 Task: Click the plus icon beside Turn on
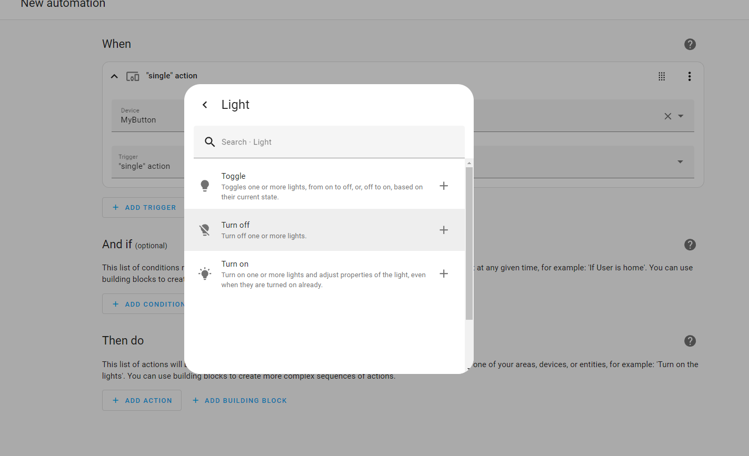(444, 273)
